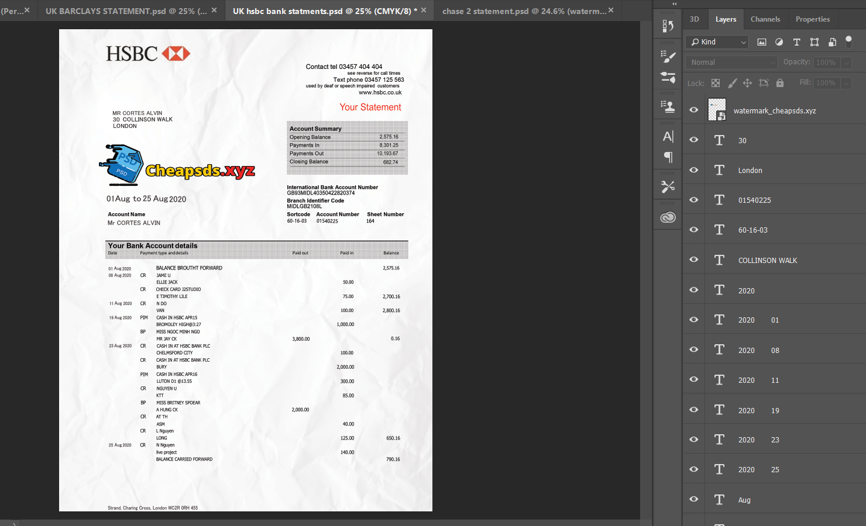
Task: Close the UK BARCLAYS STATEMENT.psd tab
Action: click(214, 11)
